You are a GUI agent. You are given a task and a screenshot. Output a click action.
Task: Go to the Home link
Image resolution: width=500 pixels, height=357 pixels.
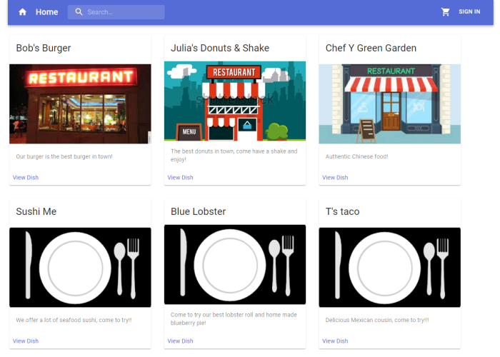[47, 12]
